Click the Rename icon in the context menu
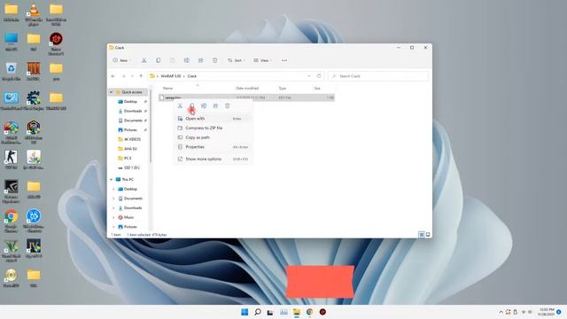The image size is (567, 319). (204, 106)
